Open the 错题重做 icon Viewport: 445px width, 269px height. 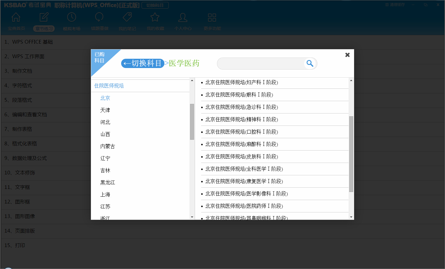pyautogui.click(x=100, y=18)
